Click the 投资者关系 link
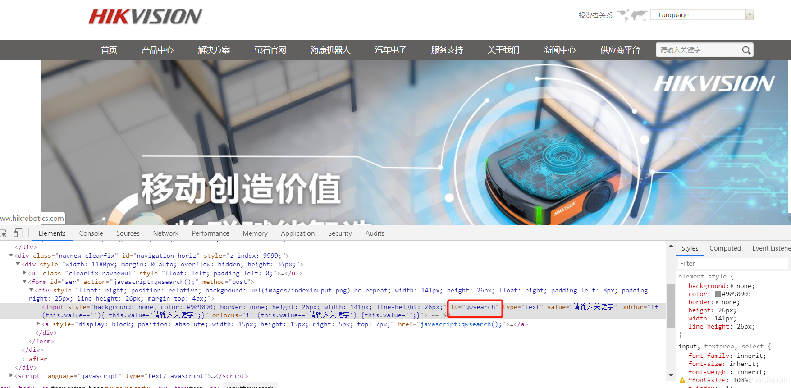791x388 pixels. pyautogui.click(x=595, y=15)
